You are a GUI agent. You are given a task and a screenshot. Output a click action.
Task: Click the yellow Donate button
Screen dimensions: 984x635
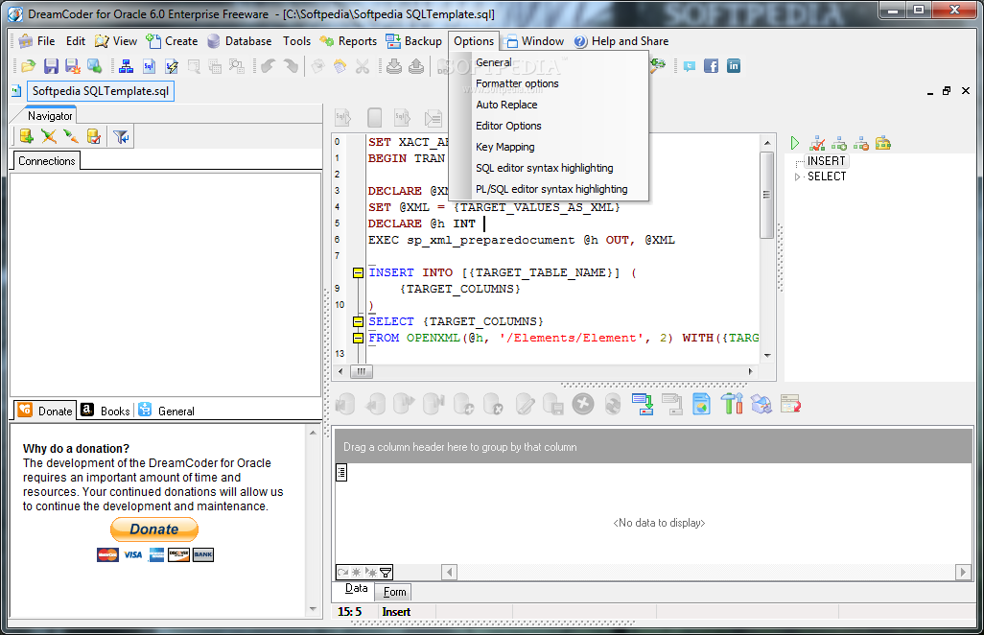pos(154,529)
